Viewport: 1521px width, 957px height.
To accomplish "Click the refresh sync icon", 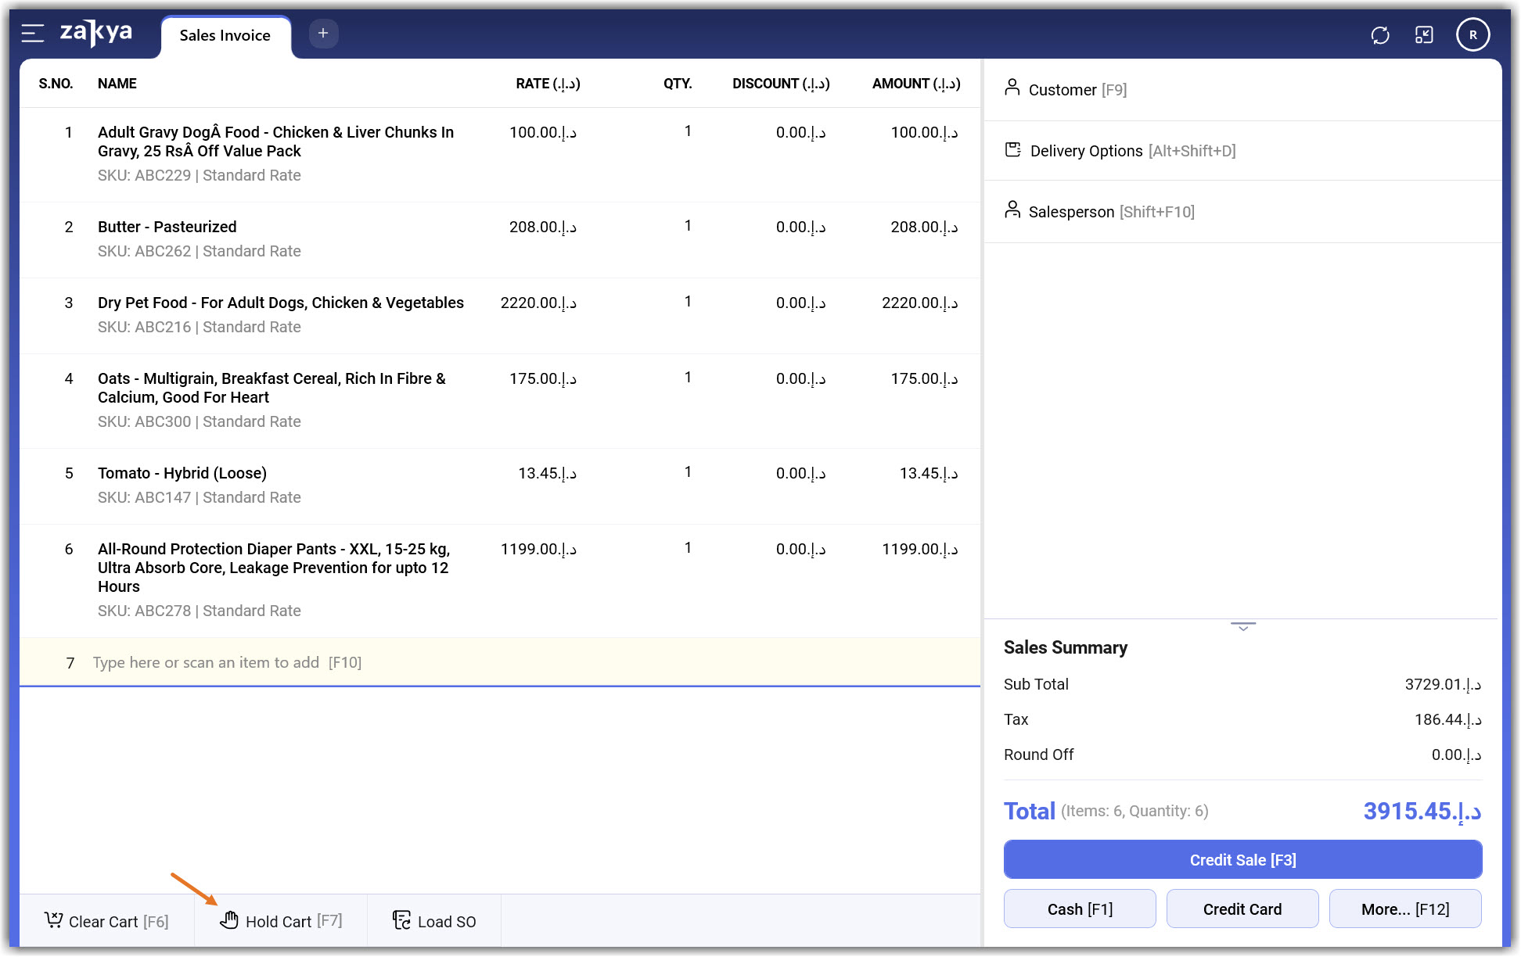I will [1379, 35].
